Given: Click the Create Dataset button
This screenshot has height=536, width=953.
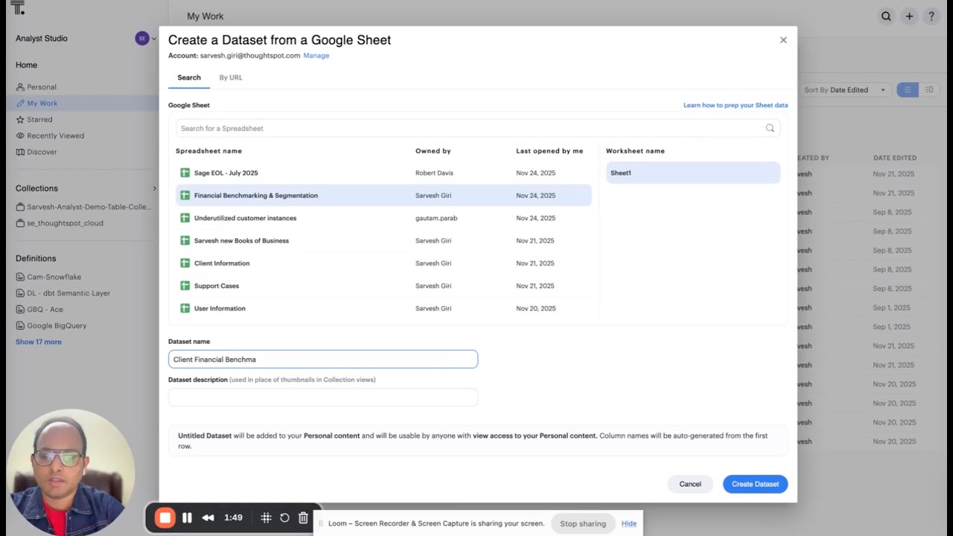Looking at the screenshot, I should [755, 484].
